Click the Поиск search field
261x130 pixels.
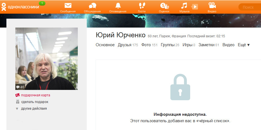click(x=250, y=7)
